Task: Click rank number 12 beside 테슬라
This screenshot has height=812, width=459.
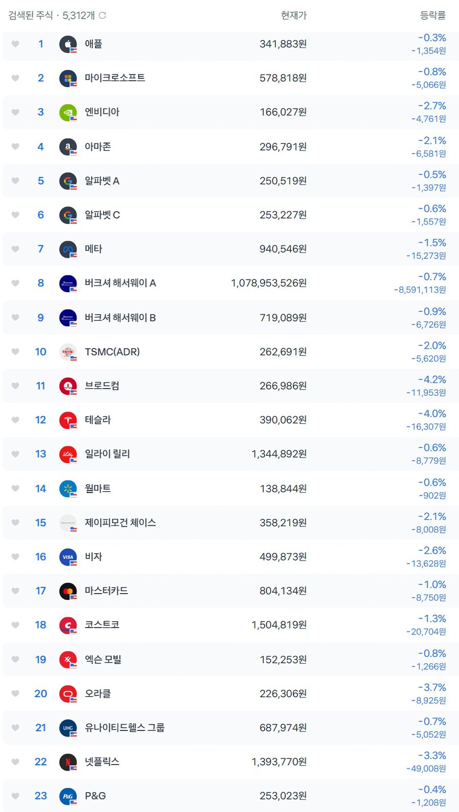Action: pyautogui.click(x=40, y=420)
